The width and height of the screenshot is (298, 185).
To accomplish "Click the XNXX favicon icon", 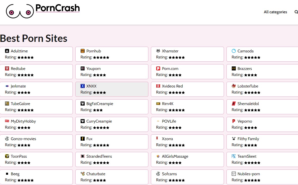I will point(82,86).
